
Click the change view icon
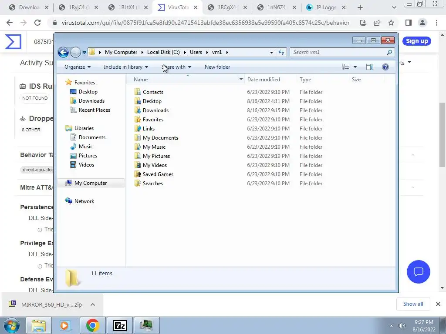pos(345,67)
